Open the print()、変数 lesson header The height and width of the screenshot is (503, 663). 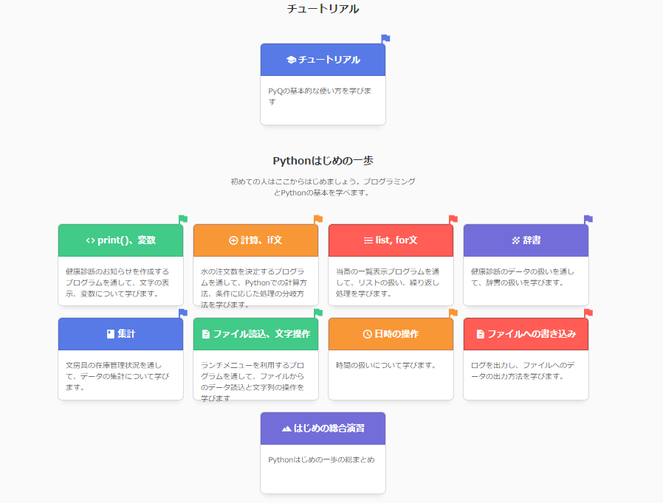click(x=120, y=240)
